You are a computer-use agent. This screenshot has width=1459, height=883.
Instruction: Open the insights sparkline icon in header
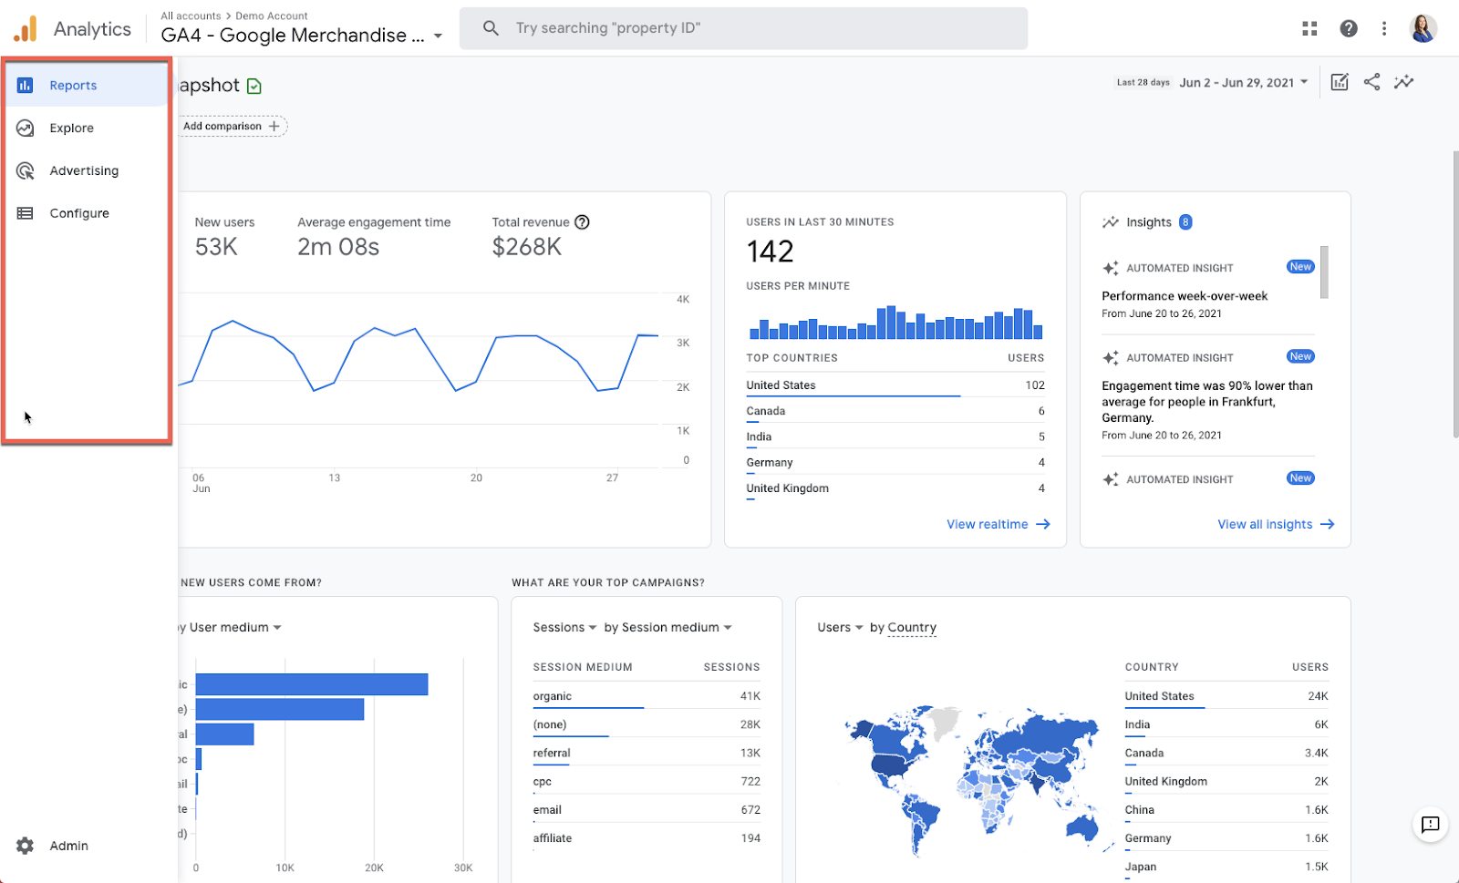1404,82
